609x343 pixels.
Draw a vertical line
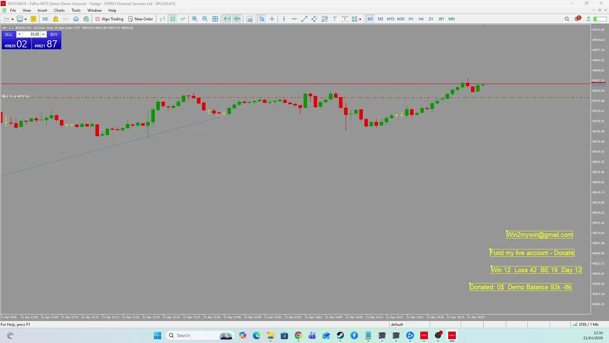pyautogui.click(x=284, y=19)
